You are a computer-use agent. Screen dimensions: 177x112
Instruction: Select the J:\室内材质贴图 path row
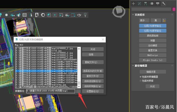point(46,87)
